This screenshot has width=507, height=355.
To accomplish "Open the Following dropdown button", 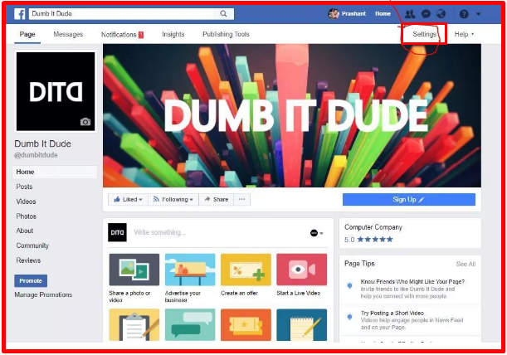I will [x=173, y=200].
